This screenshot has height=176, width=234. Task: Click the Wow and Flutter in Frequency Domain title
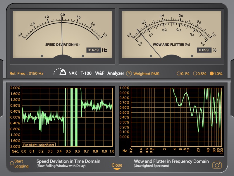[x=171, y=161]
